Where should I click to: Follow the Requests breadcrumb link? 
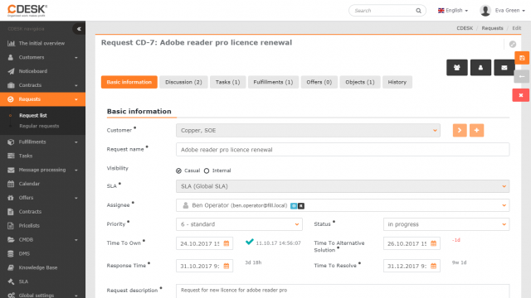[x=492, y=28]
